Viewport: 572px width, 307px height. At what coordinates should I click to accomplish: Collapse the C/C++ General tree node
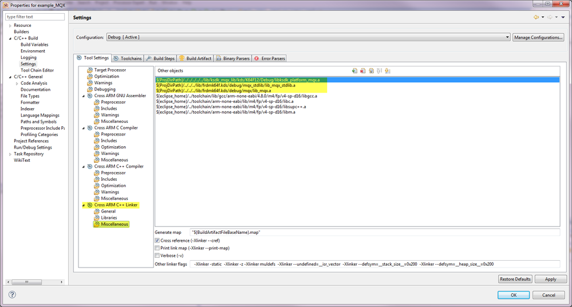(10, 77)
